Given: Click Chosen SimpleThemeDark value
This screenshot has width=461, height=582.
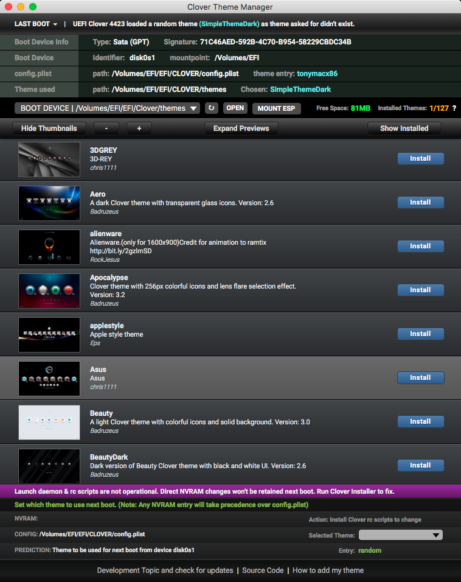Looking at the screenshot, I should point(300,89).
